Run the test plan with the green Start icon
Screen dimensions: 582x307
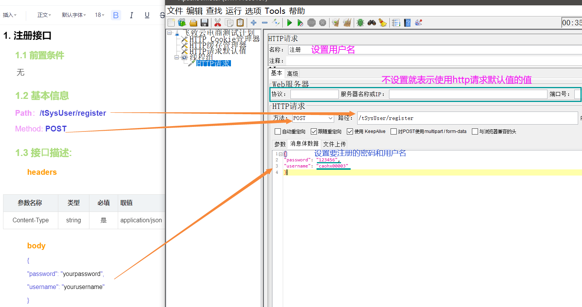pyautogui.click(x=289, y=23)
